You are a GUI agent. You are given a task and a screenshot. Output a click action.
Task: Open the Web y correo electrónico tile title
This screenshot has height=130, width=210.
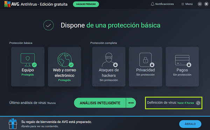tap(64, 72)
